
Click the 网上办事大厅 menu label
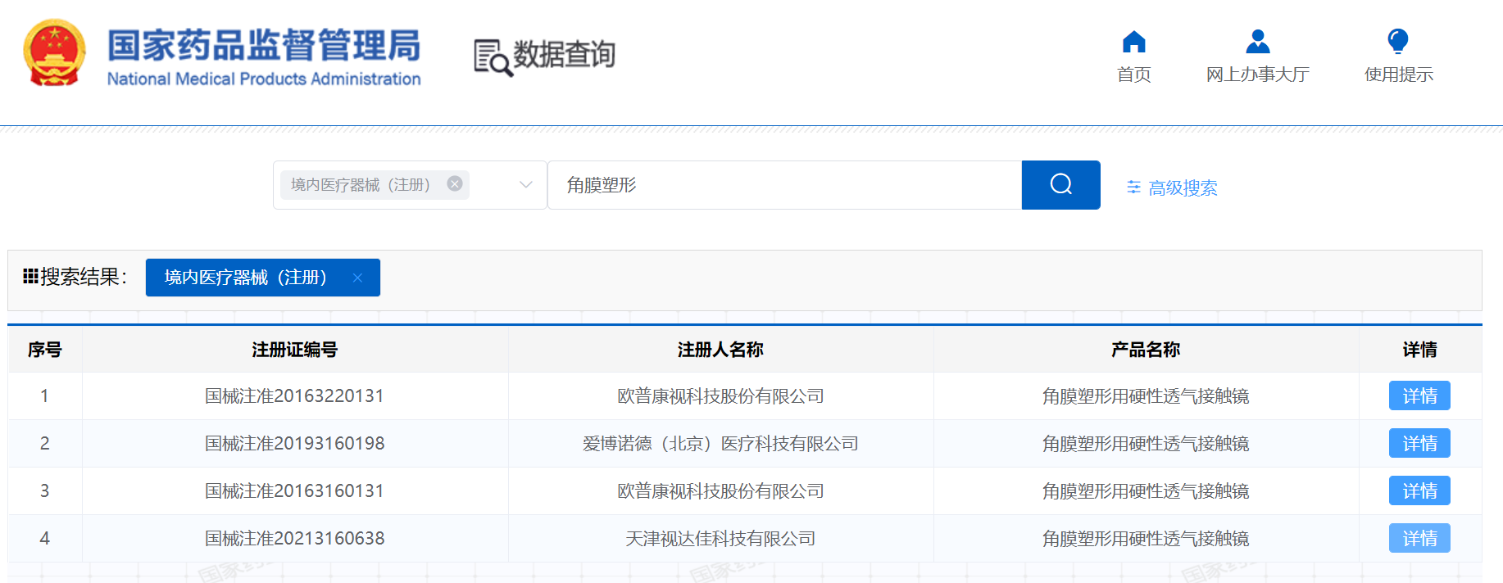1257,75
